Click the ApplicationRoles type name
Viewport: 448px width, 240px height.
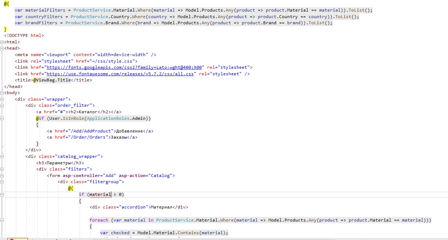pos(108,118)
